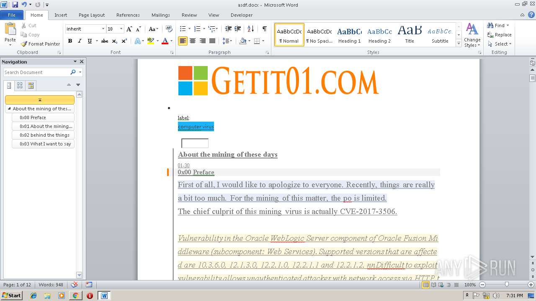Click the Grow Font icon

129,29
